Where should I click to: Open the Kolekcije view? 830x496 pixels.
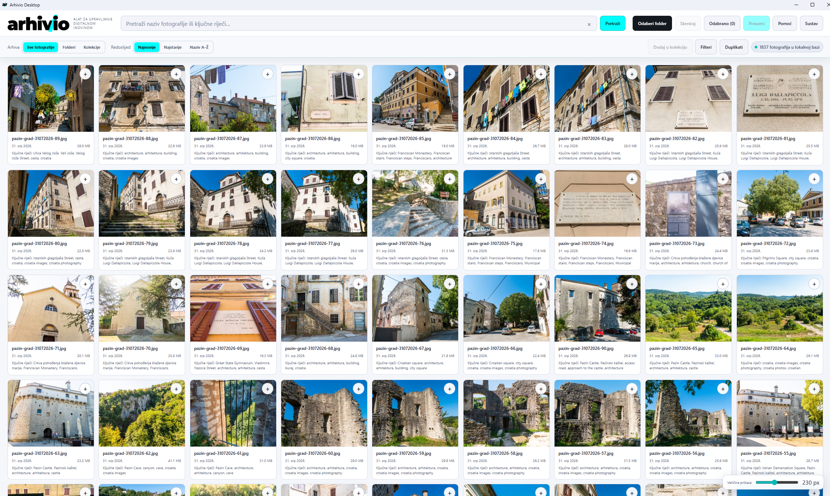(x=92, y=47)
